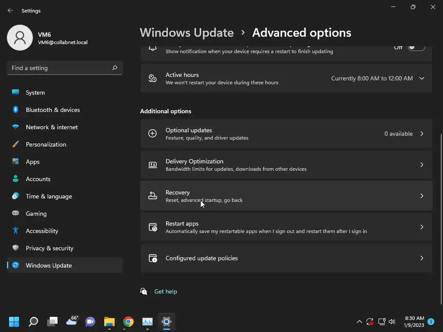This screenshot has height=332, width=443.
Task: Go to Accessibility settings
Action: (65, 231)
